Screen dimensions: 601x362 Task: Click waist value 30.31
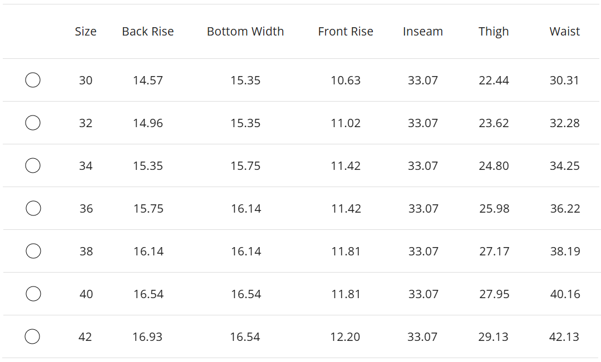click(564, 80)
